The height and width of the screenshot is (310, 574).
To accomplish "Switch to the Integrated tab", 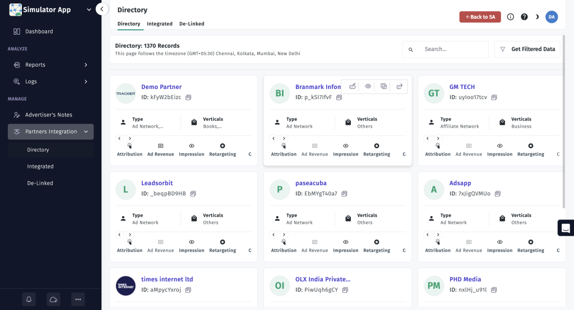I will pos(160,24).
